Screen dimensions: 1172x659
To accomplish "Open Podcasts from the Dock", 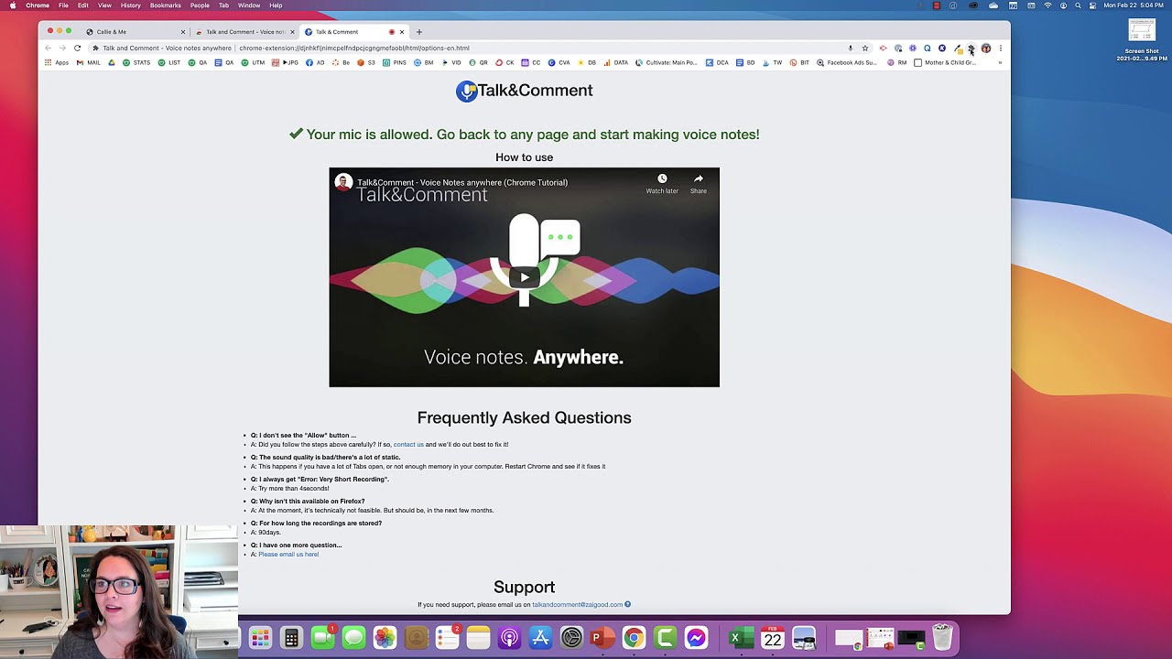I will tap(509, 637).
